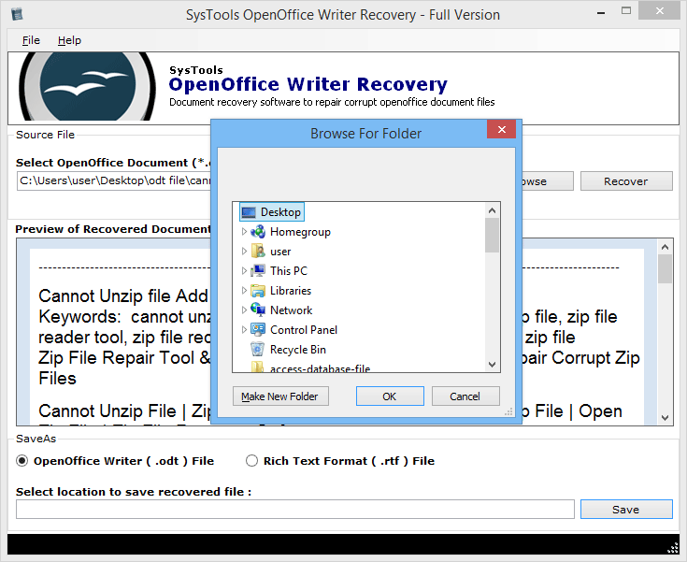Open the Help menu
This screenshot has width=687, height=562.
(70, 40)
